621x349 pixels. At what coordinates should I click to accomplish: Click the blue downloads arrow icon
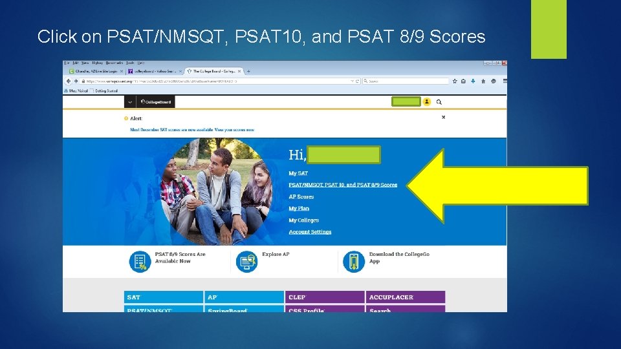click(473, 81)
